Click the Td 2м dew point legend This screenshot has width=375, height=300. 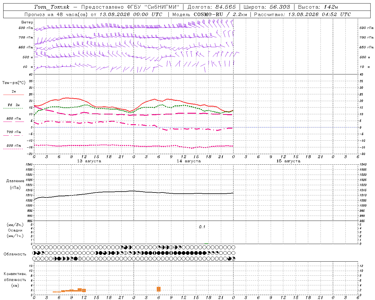pos(13,105)
